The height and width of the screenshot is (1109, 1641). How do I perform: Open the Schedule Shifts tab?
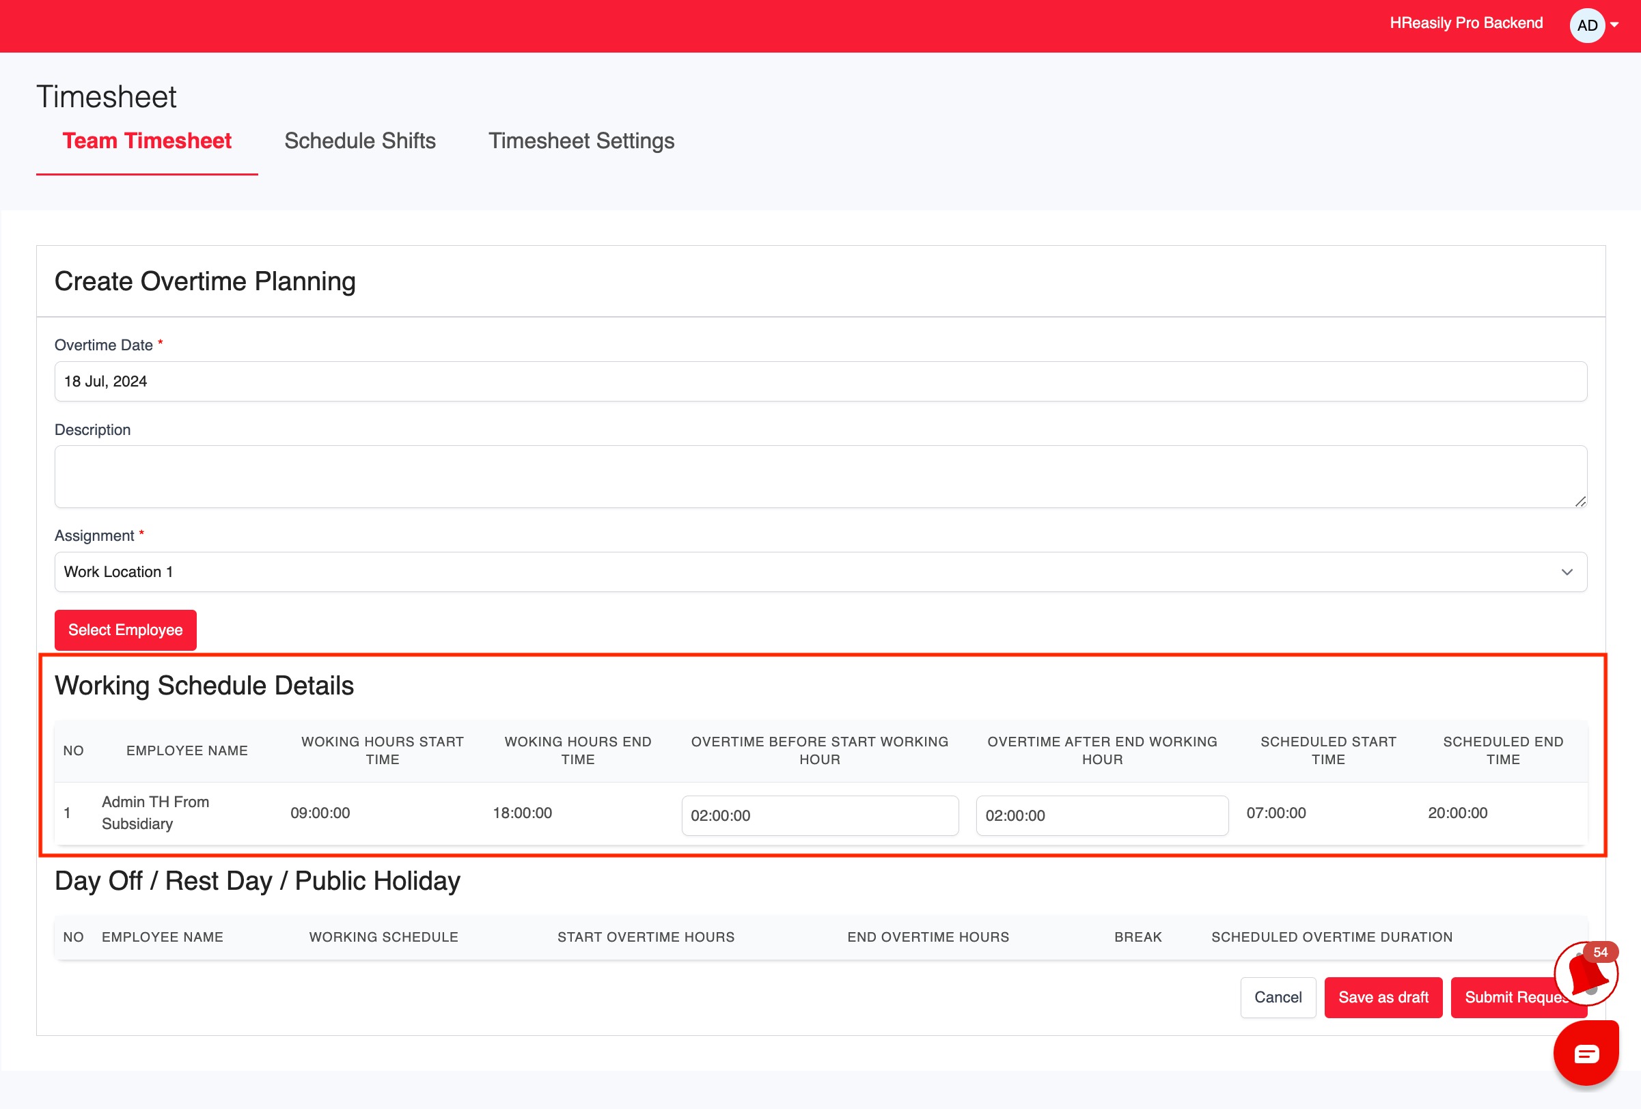coord(359,141)
